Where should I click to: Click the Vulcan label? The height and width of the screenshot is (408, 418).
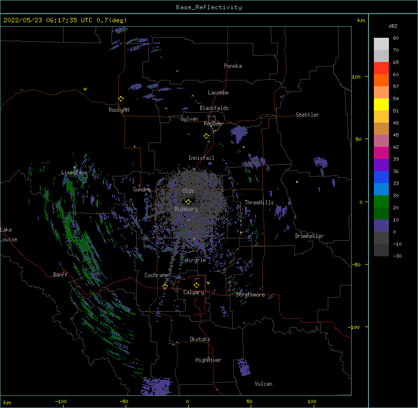coord(263,384)
